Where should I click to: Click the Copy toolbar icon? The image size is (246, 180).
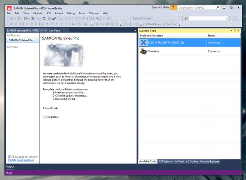(x=65, y=18)
